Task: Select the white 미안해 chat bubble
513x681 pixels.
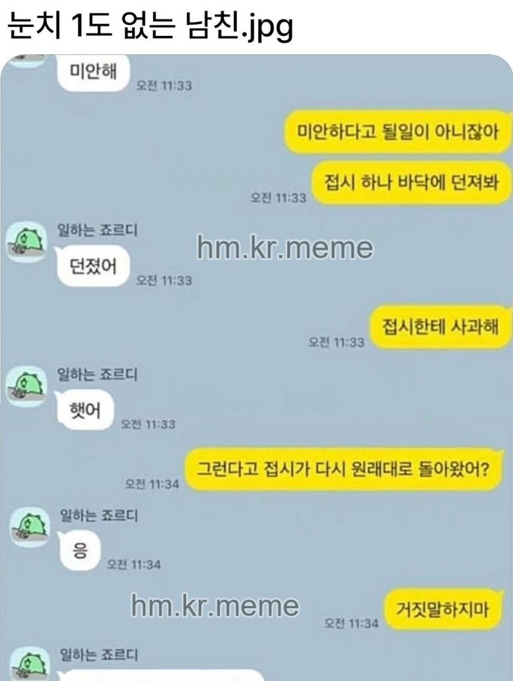Action: pyautogui.click(x=94, y=72)
